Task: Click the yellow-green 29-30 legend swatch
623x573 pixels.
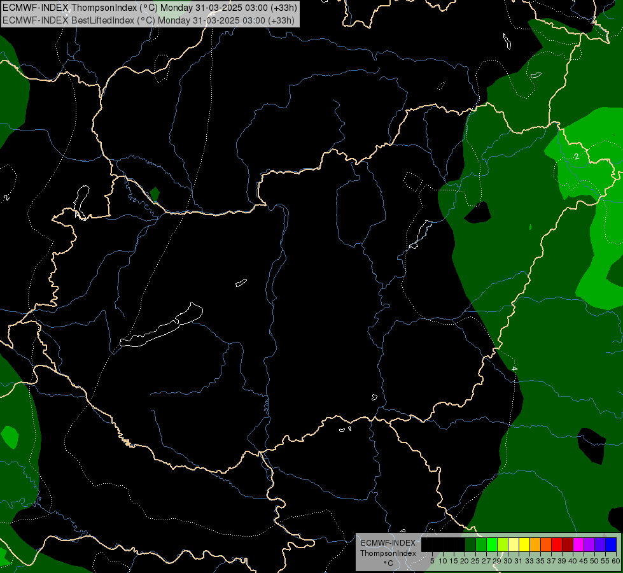Action: (x=503, y=544)
